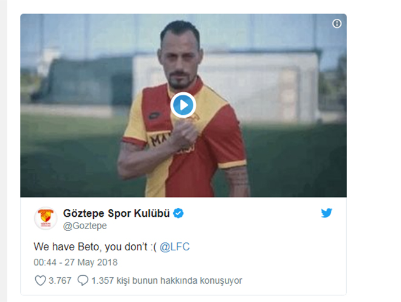Click the 3.767 likes count
401x302 pixels.
click(60, 281)
